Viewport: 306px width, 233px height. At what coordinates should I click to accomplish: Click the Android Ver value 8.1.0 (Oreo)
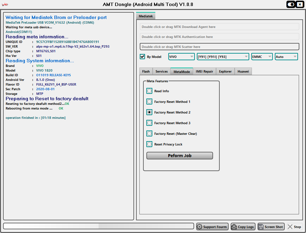45,80
